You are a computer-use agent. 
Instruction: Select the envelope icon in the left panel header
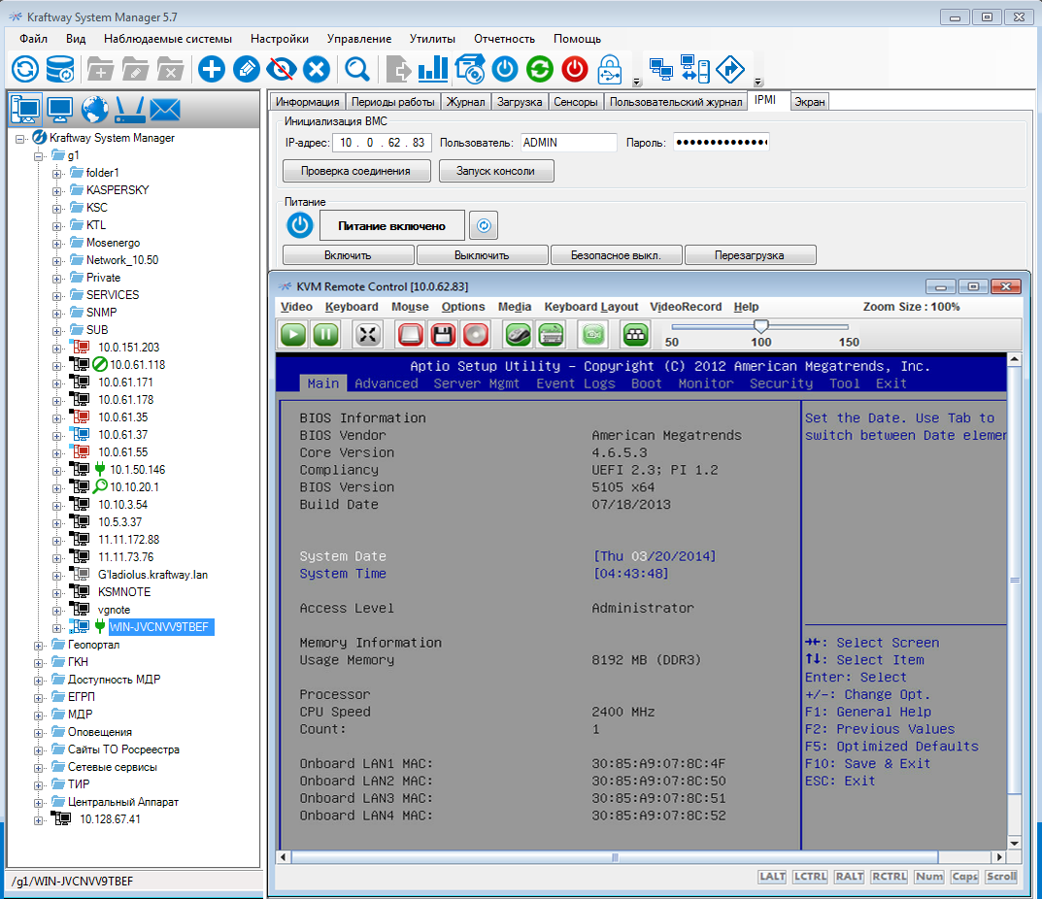pos(164,110)
